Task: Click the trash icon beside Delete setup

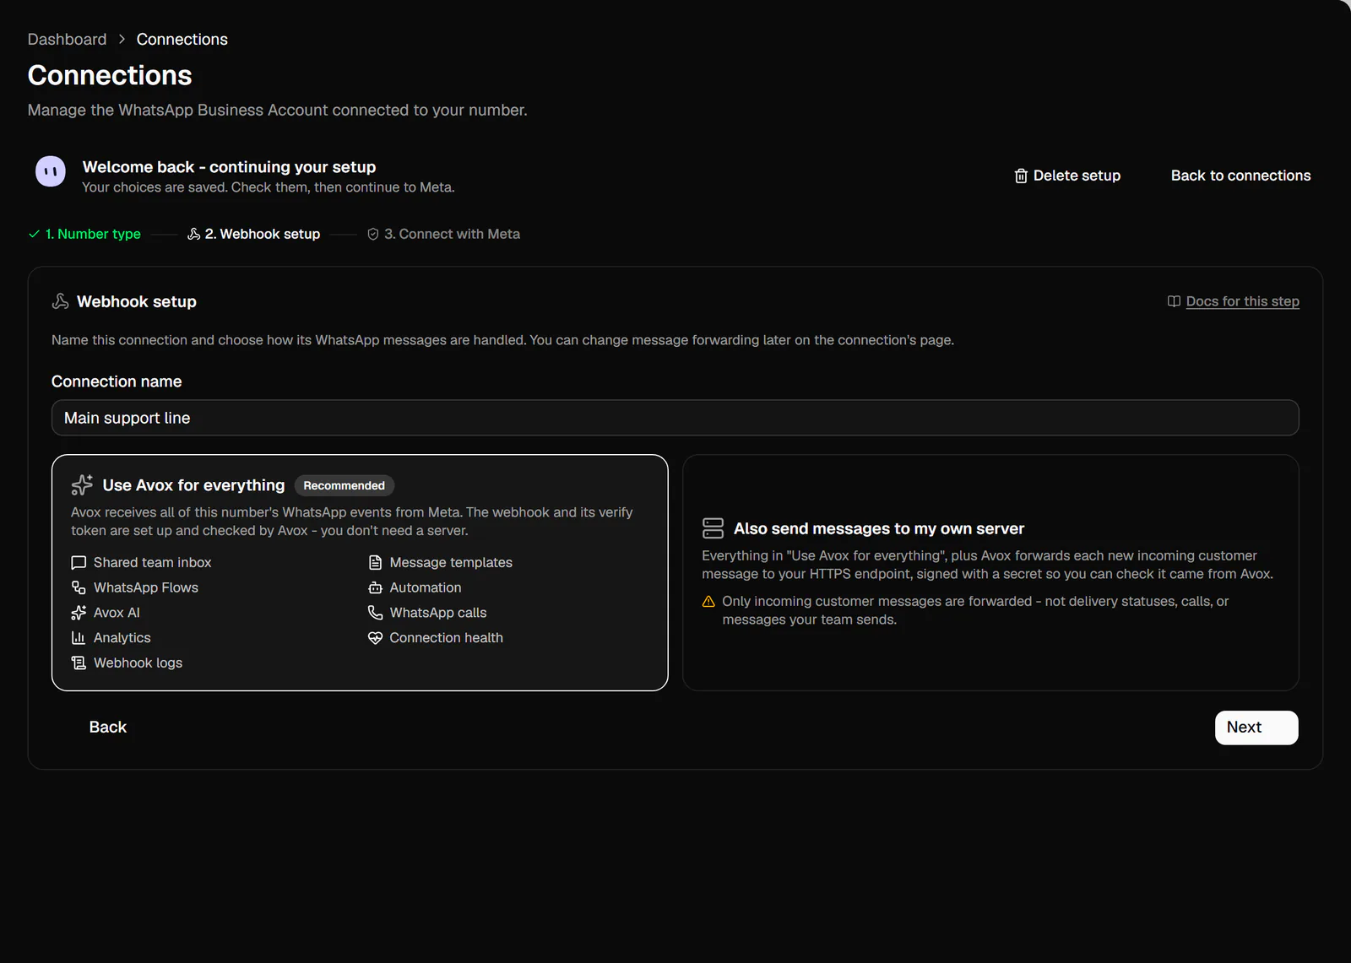Action: click(1021, 176)
